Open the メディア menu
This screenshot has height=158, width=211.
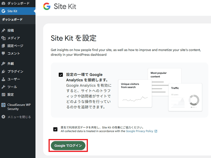click(x=18, y=38)
